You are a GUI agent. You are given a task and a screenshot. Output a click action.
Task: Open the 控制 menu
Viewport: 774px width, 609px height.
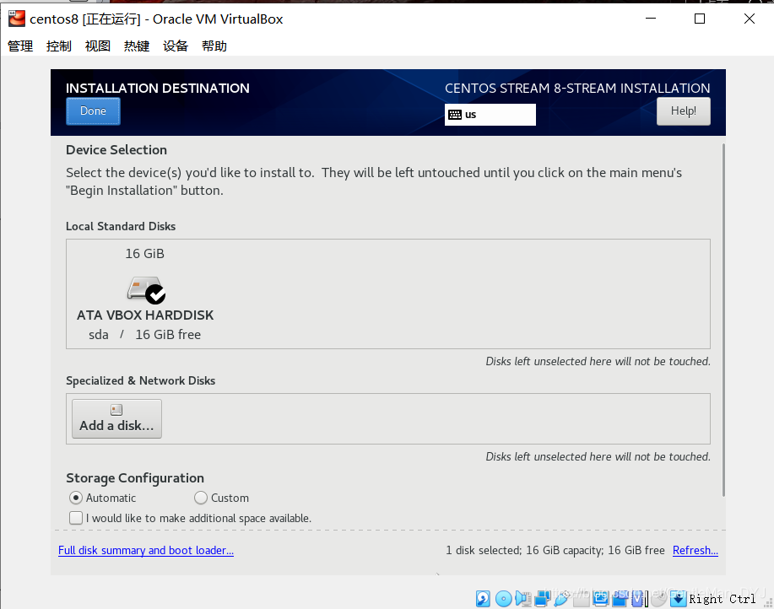[x=59, y=46]
